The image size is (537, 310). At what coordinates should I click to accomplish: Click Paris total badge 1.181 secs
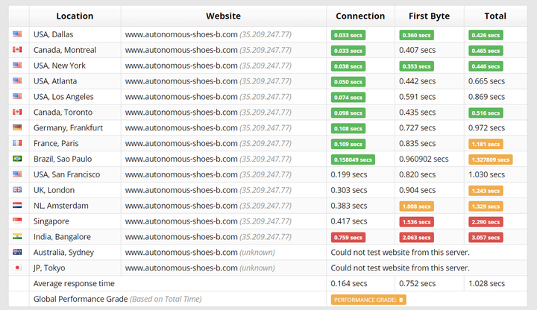[486, 144]
